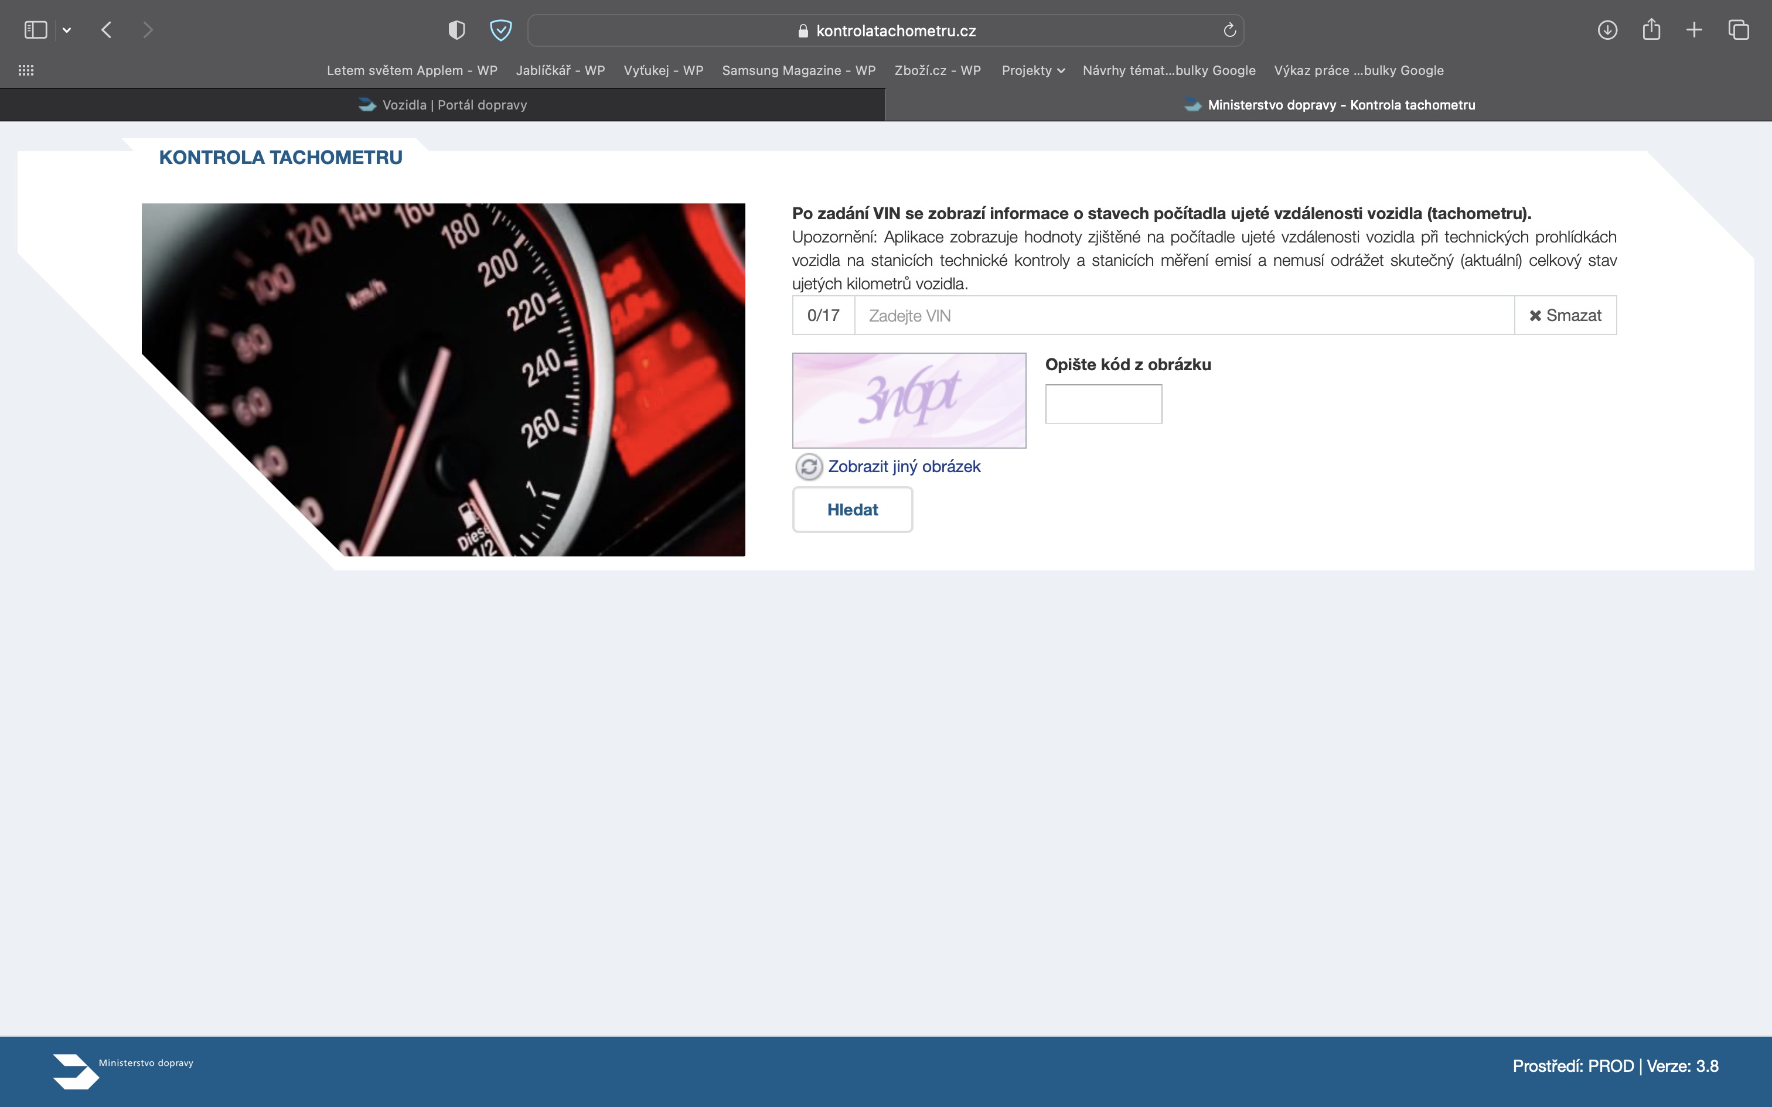Click the captcha code text field
Image resolution: width=1772 pixels, height=1107 pixels.
[1103, 404]
